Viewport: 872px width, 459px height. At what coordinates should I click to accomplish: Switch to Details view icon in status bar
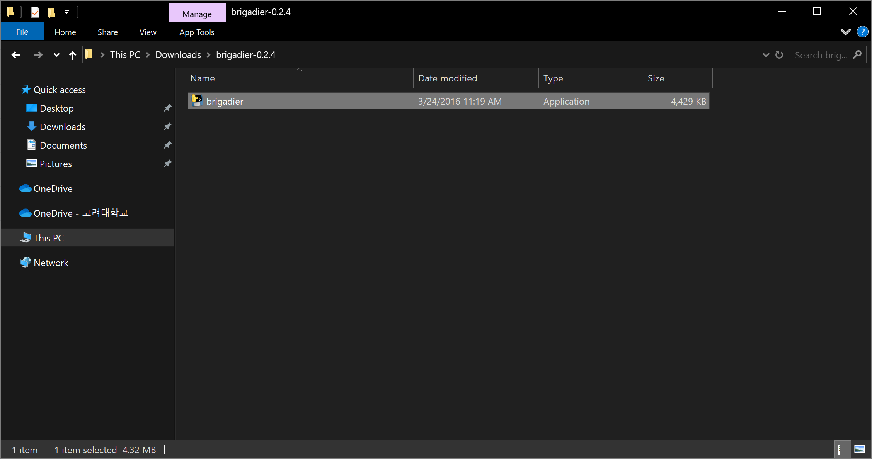pos(842,450)
